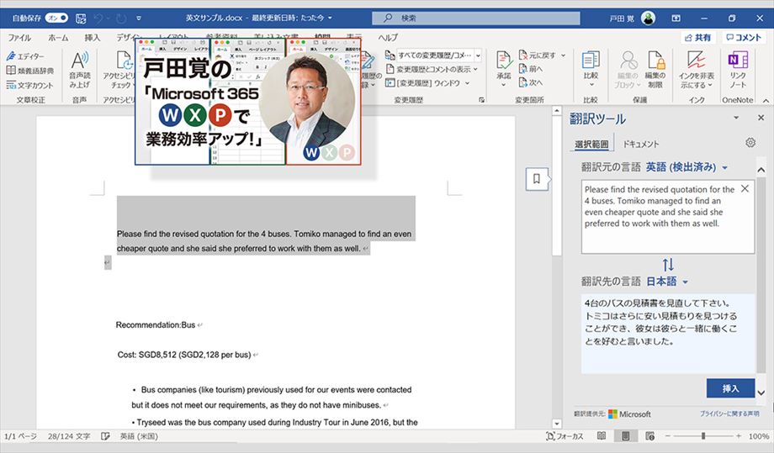Click 28/124 文字 word count status
The height and width of the screenshot is (453, 774).
coord(69,436)
